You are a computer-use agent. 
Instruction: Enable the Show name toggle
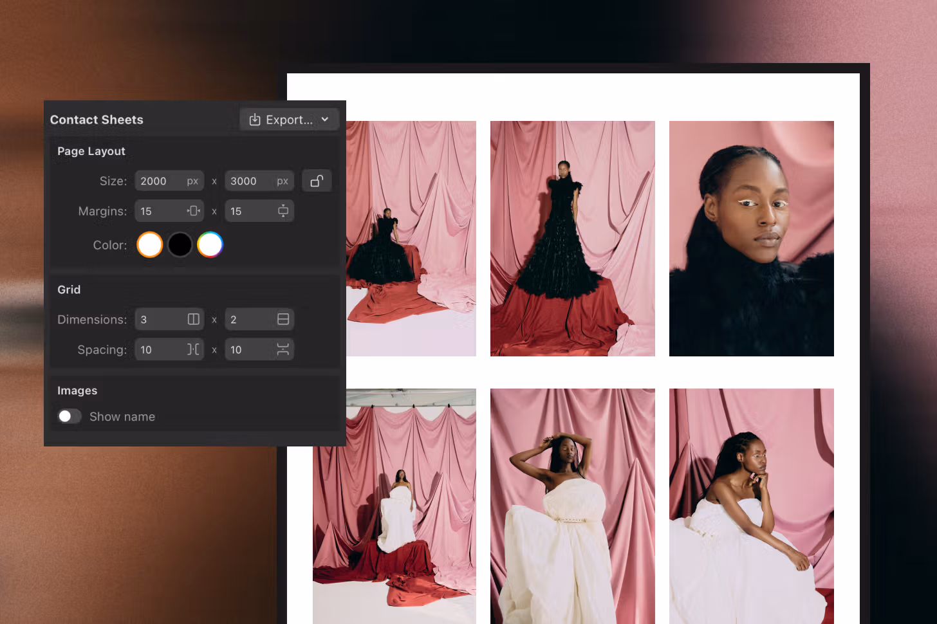70,417
